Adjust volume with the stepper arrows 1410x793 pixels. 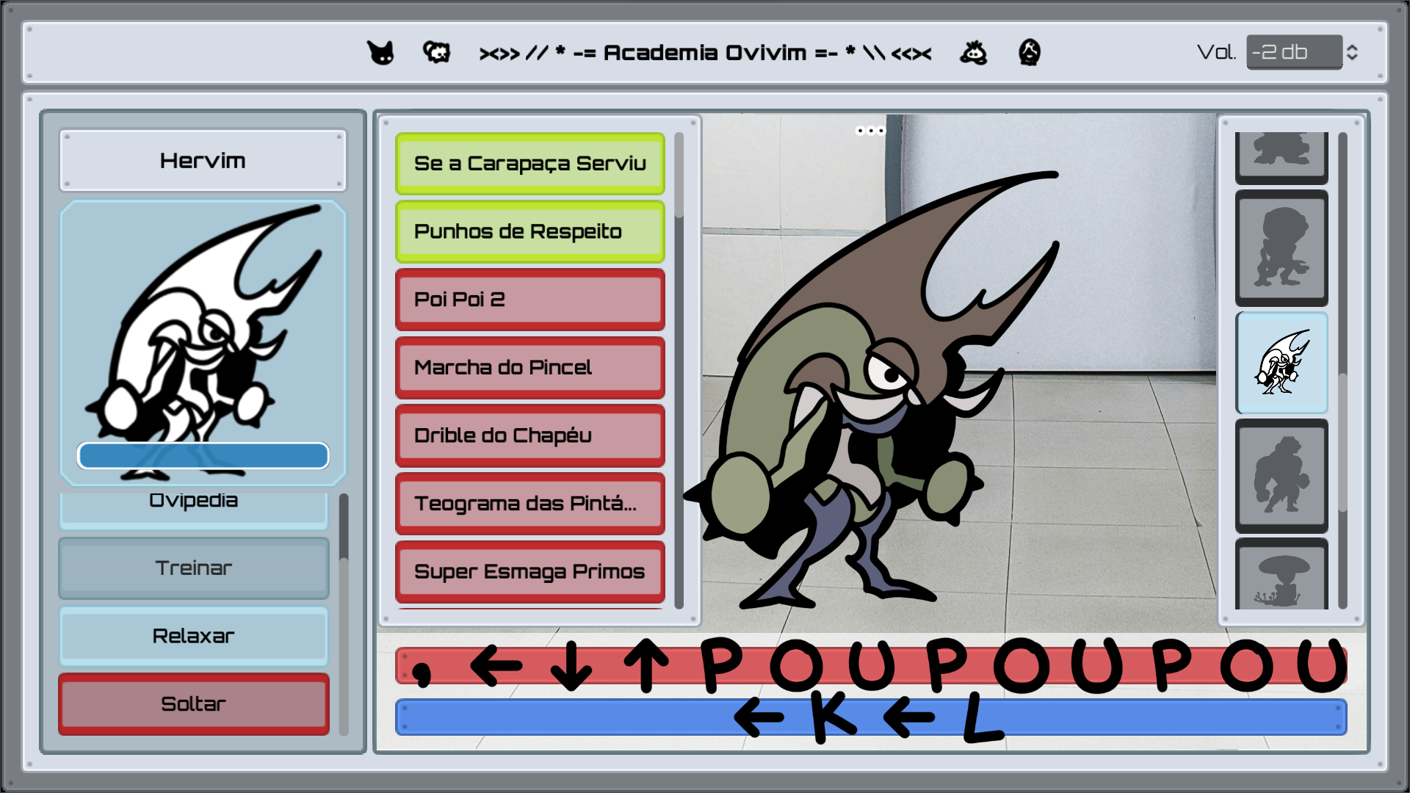pos(1352,53)
